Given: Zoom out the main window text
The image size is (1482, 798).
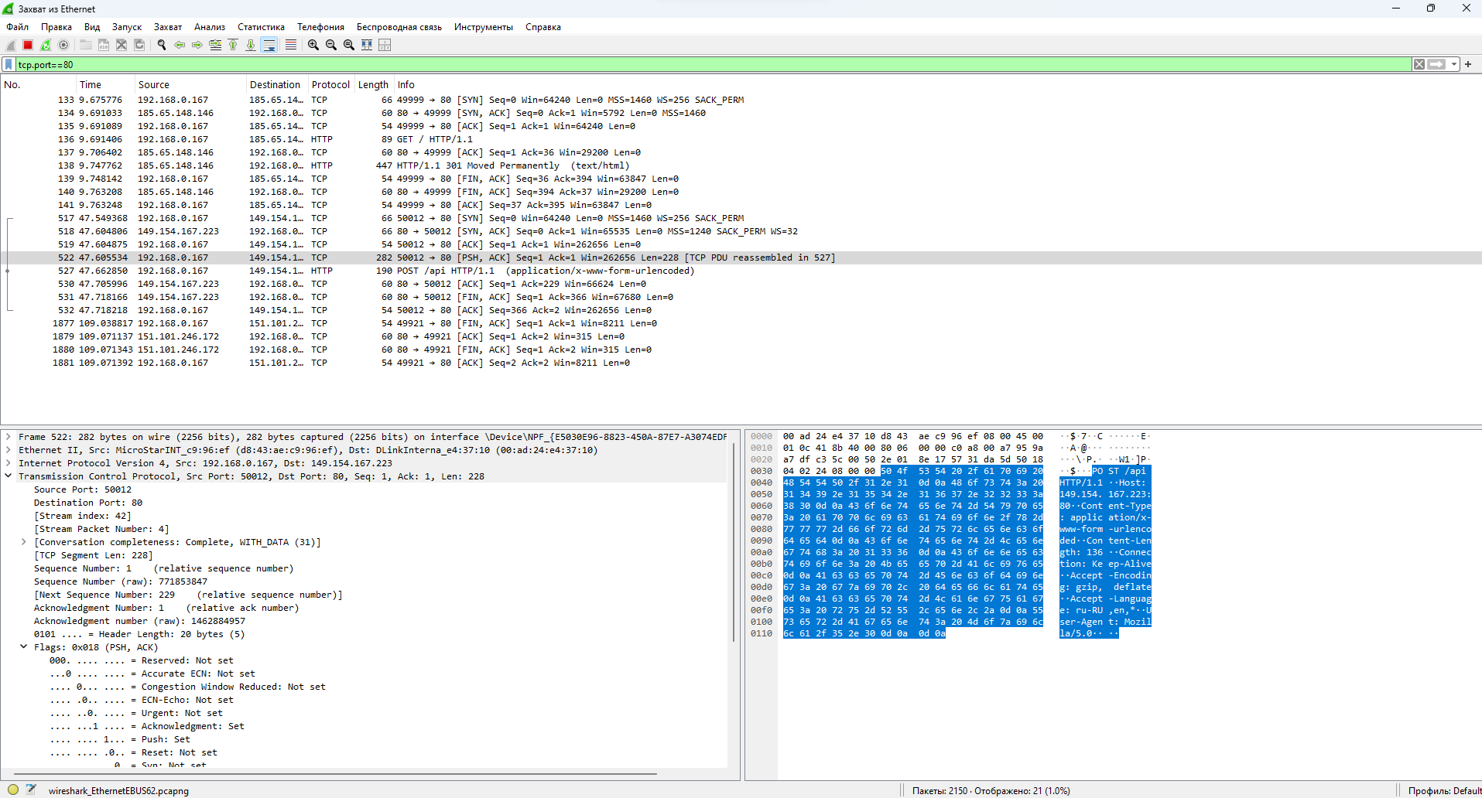Looking at the screenshot, I should click(x=331, y=45).
